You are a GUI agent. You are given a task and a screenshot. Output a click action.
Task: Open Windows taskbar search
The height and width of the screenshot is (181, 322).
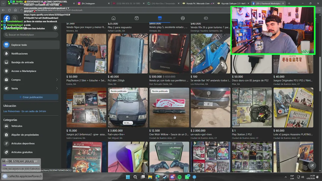(x=135, y=177)
